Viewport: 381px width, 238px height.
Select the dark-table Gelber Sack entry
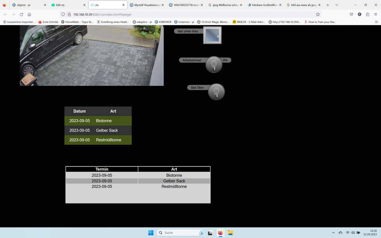pos(107,130)
